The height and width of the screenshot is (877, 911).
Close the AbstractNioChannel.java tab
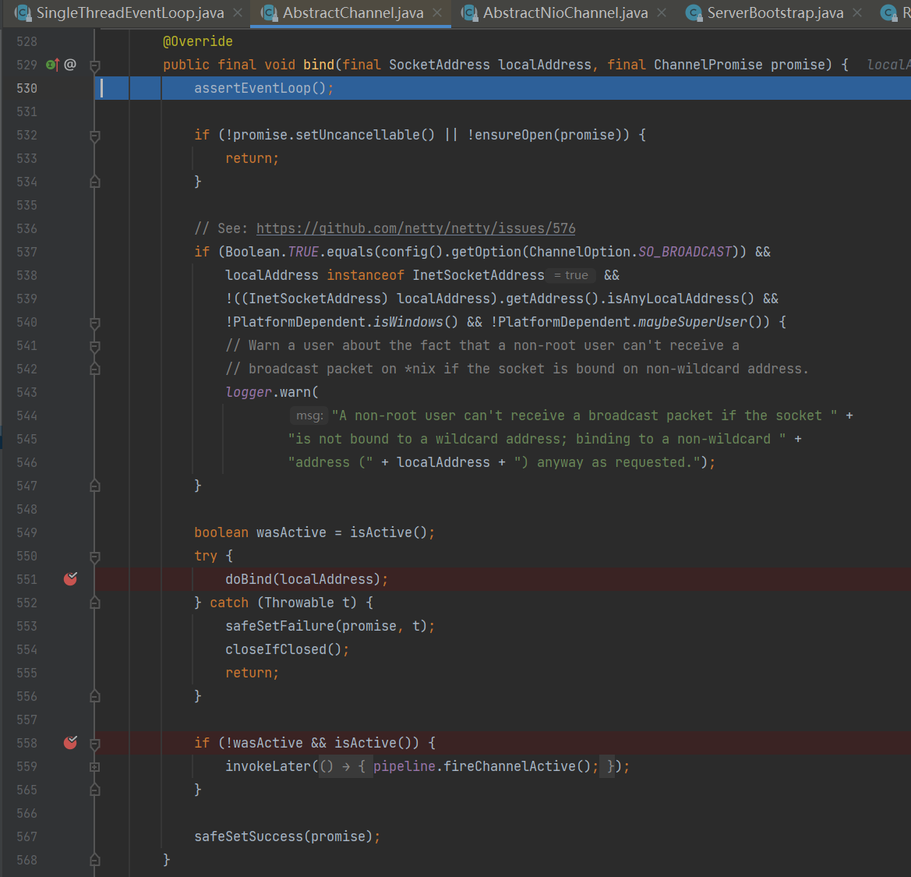[x=662, y=12]
